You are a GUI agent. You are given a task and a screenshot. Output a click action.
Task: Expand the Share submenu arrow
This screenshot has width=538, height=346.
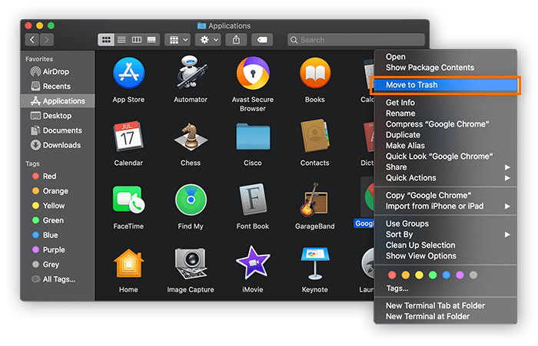(x=507, y=167)
